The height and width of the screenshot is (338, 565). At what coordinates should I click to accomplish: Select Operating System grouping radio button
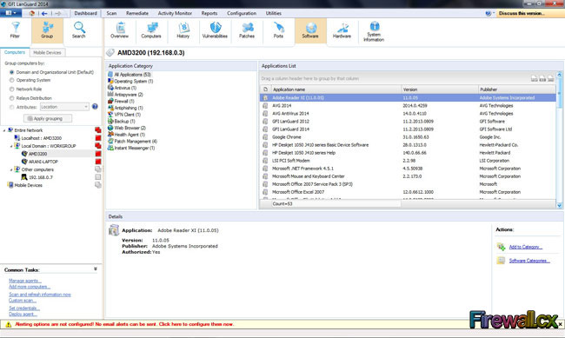[12, 80]
